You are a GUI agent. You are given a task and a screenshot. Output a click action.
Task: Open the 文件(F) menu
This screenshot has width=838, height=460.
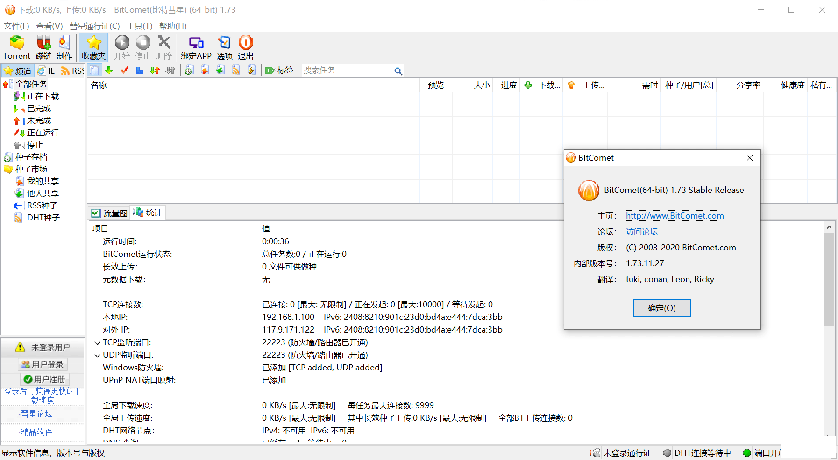point(16,26)
